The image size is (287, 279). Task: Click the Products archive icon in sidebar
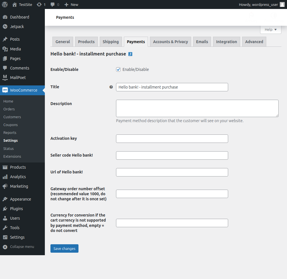5,167
